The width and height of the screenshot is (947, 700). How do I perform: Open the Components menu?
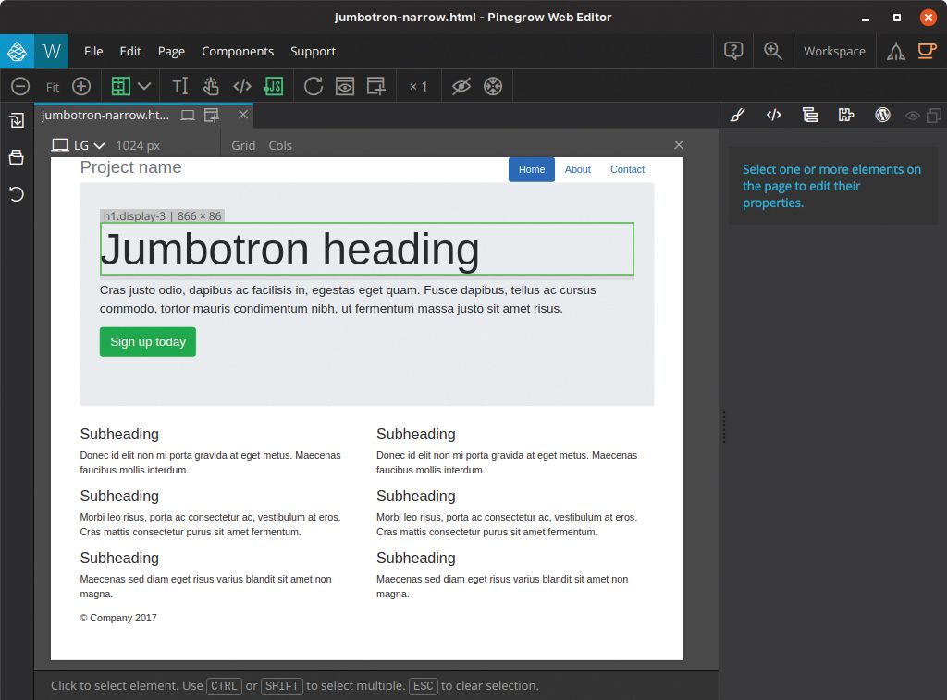coord(238,51)
